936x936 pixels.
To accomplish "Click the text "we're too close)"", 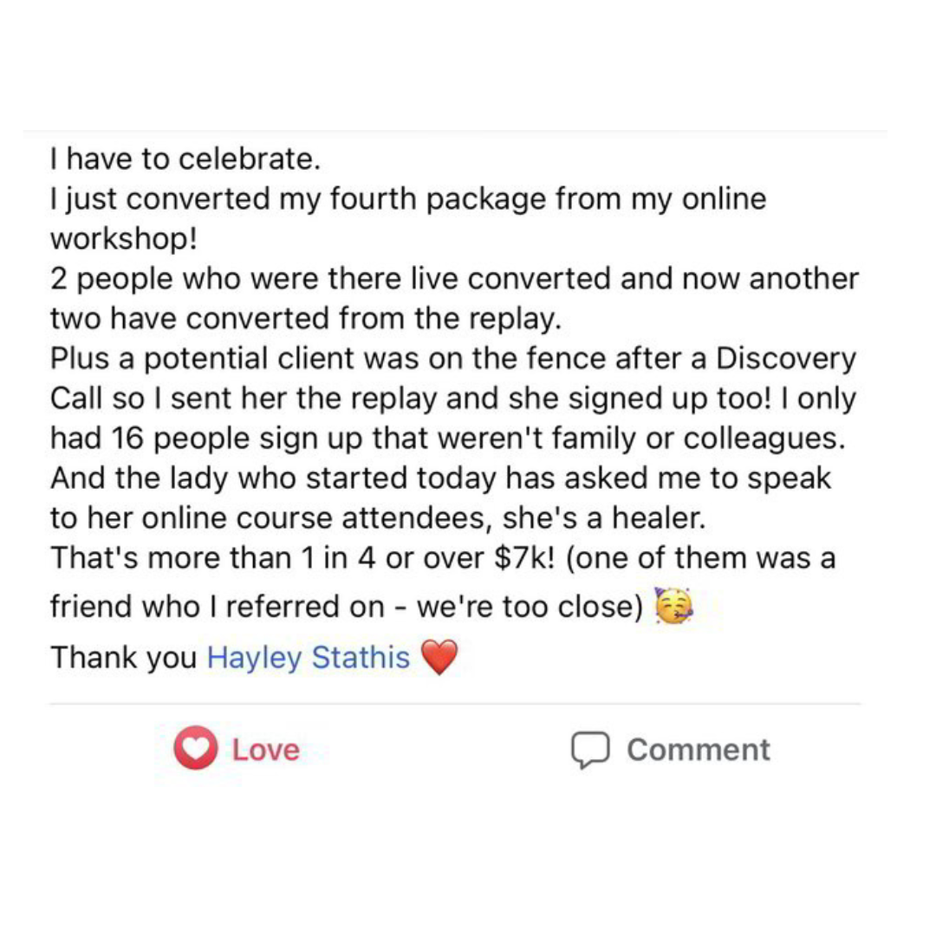I will (530, 607).
